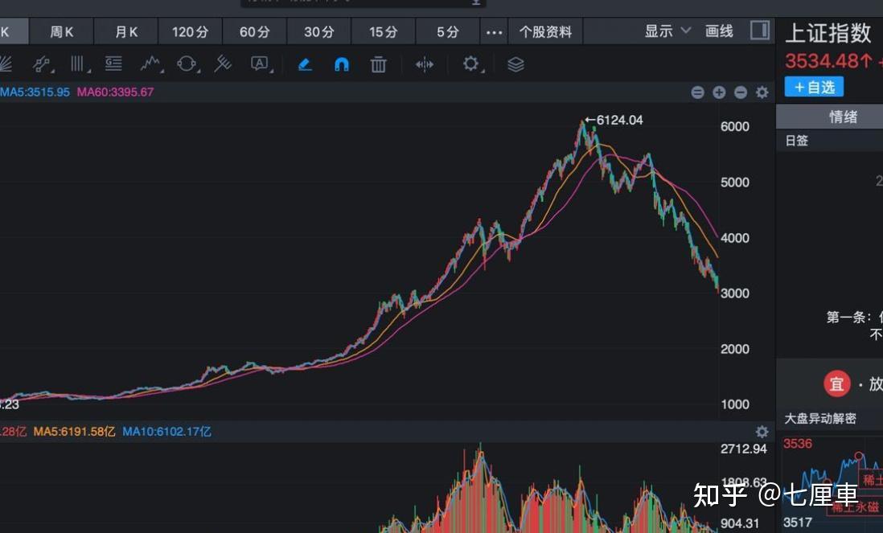Toggle the magnet snap tool
The height and width of the screenshot is (533, 883).
click(341, 64)
